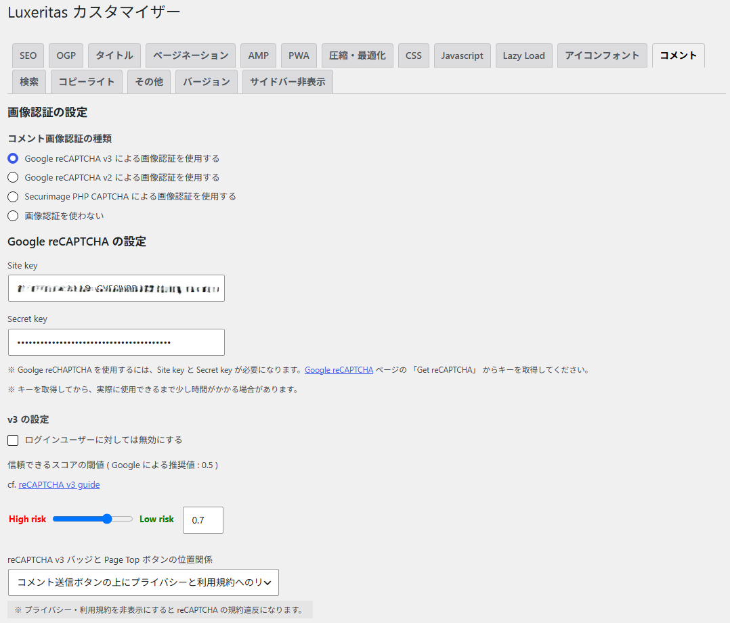Open the Lazy Load tab
Image resolution: width=730 pixels, height=623 pixels.
click(x=523, y=55)
